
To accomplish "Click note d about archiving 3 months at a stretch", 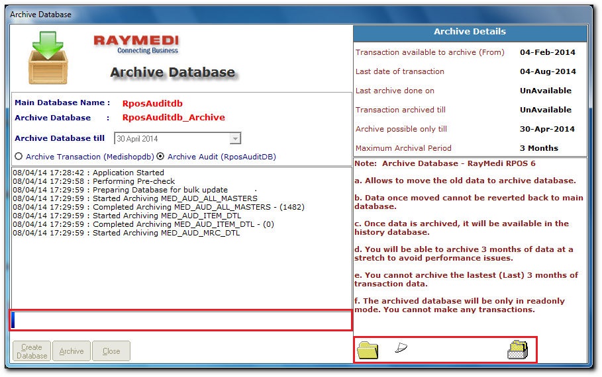I will coord(464,253).
